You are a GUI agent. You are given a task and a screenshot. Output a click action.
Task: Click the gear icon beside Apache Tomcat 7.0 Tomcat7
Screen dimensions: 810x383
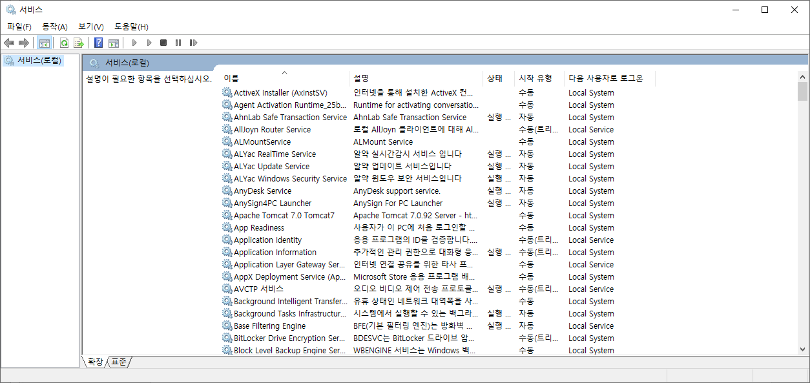(227, 215)
